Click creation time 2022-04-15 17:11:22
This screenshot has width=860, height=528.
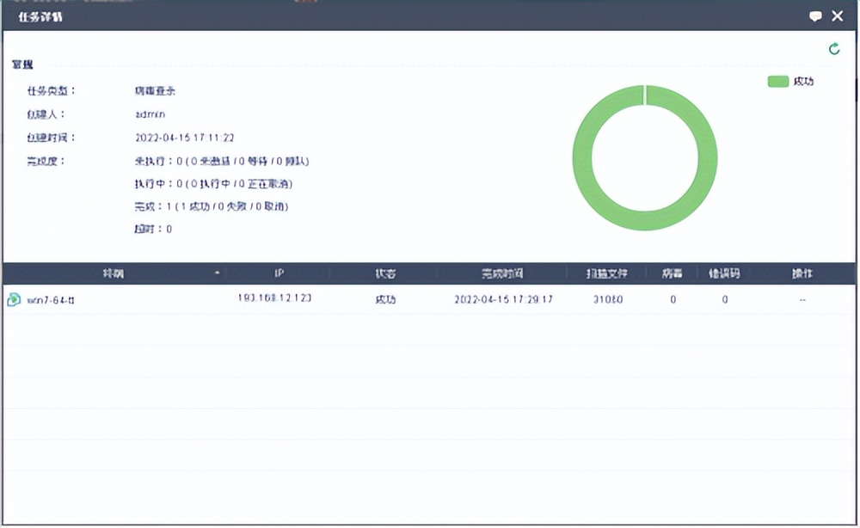point(184,138)
